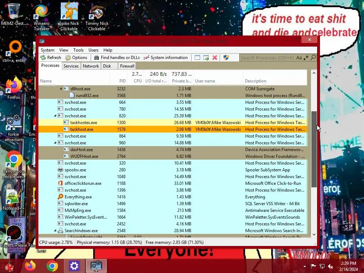
Task: Select the WUDFHost.exe process row
Action: click(173, 156)
